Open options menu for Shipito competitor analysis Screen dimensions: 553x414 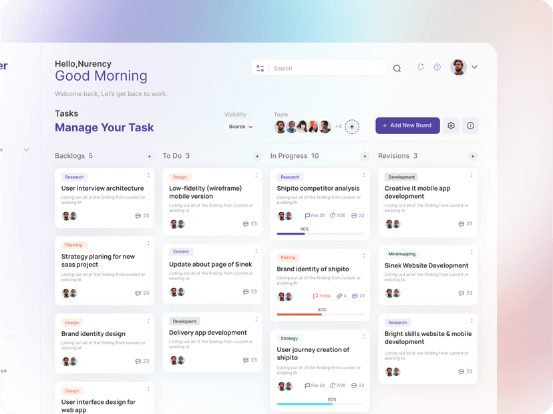pos(364,175)
